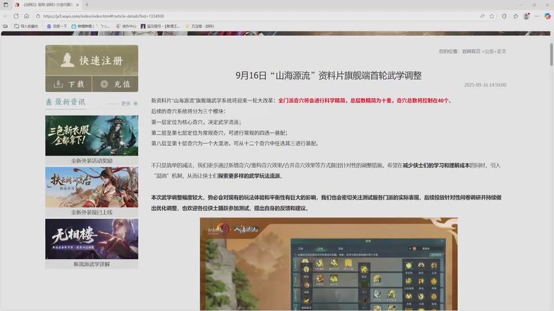Click the 第八层至第十层奇穴 line
Screen dimensions: 554x311
tap(235, 144)
